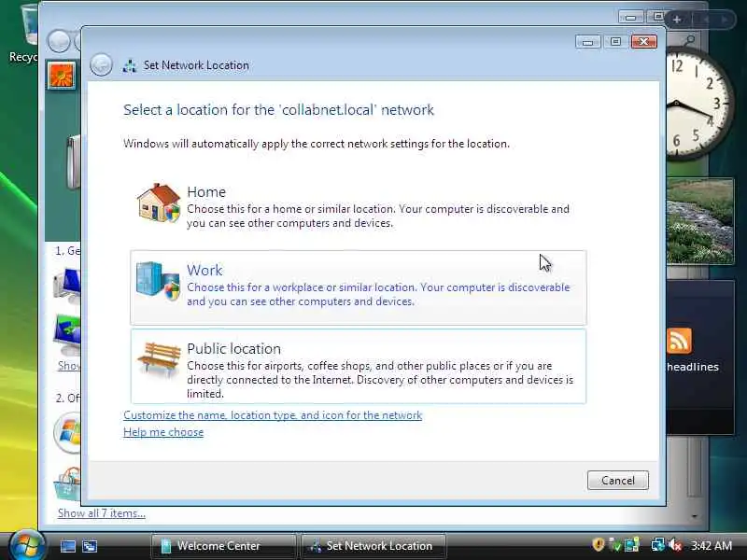
Task: Click the tray icon left of network icon
Action: 632,545
